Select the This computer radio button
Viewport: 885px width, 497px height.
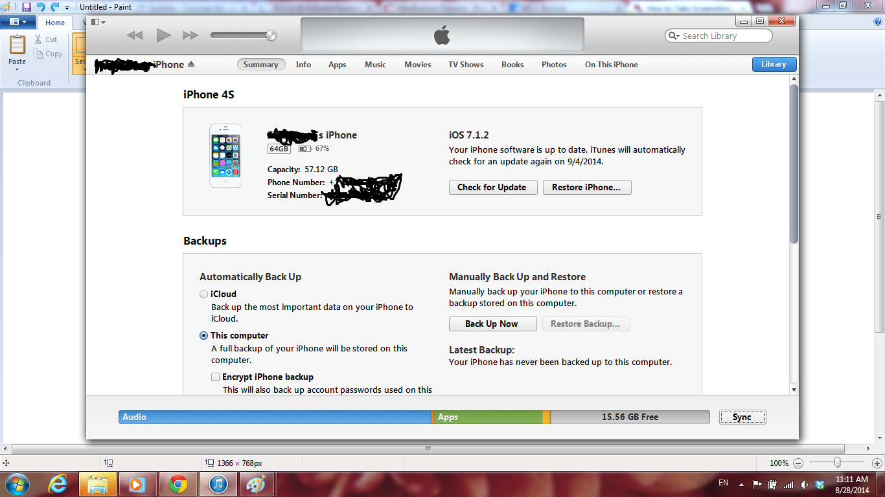[204, 335]
